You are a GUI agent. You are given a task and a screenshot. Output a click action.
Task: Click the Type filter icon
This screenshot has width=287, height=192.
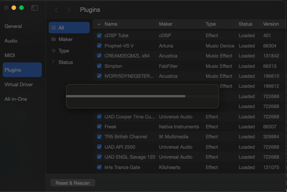(54, 51)
